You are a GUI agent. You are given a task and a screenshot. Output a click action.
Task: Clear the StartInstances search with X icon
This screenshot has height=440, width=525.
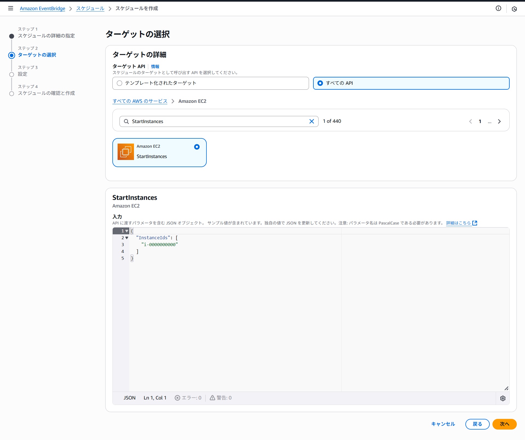[311, 121]
